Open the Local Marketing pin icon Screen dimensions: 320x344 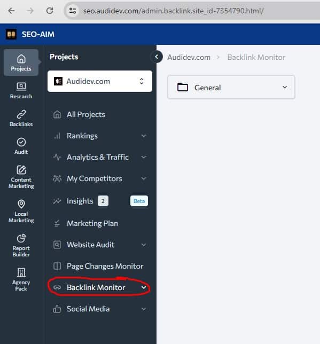tap(21, 204)
